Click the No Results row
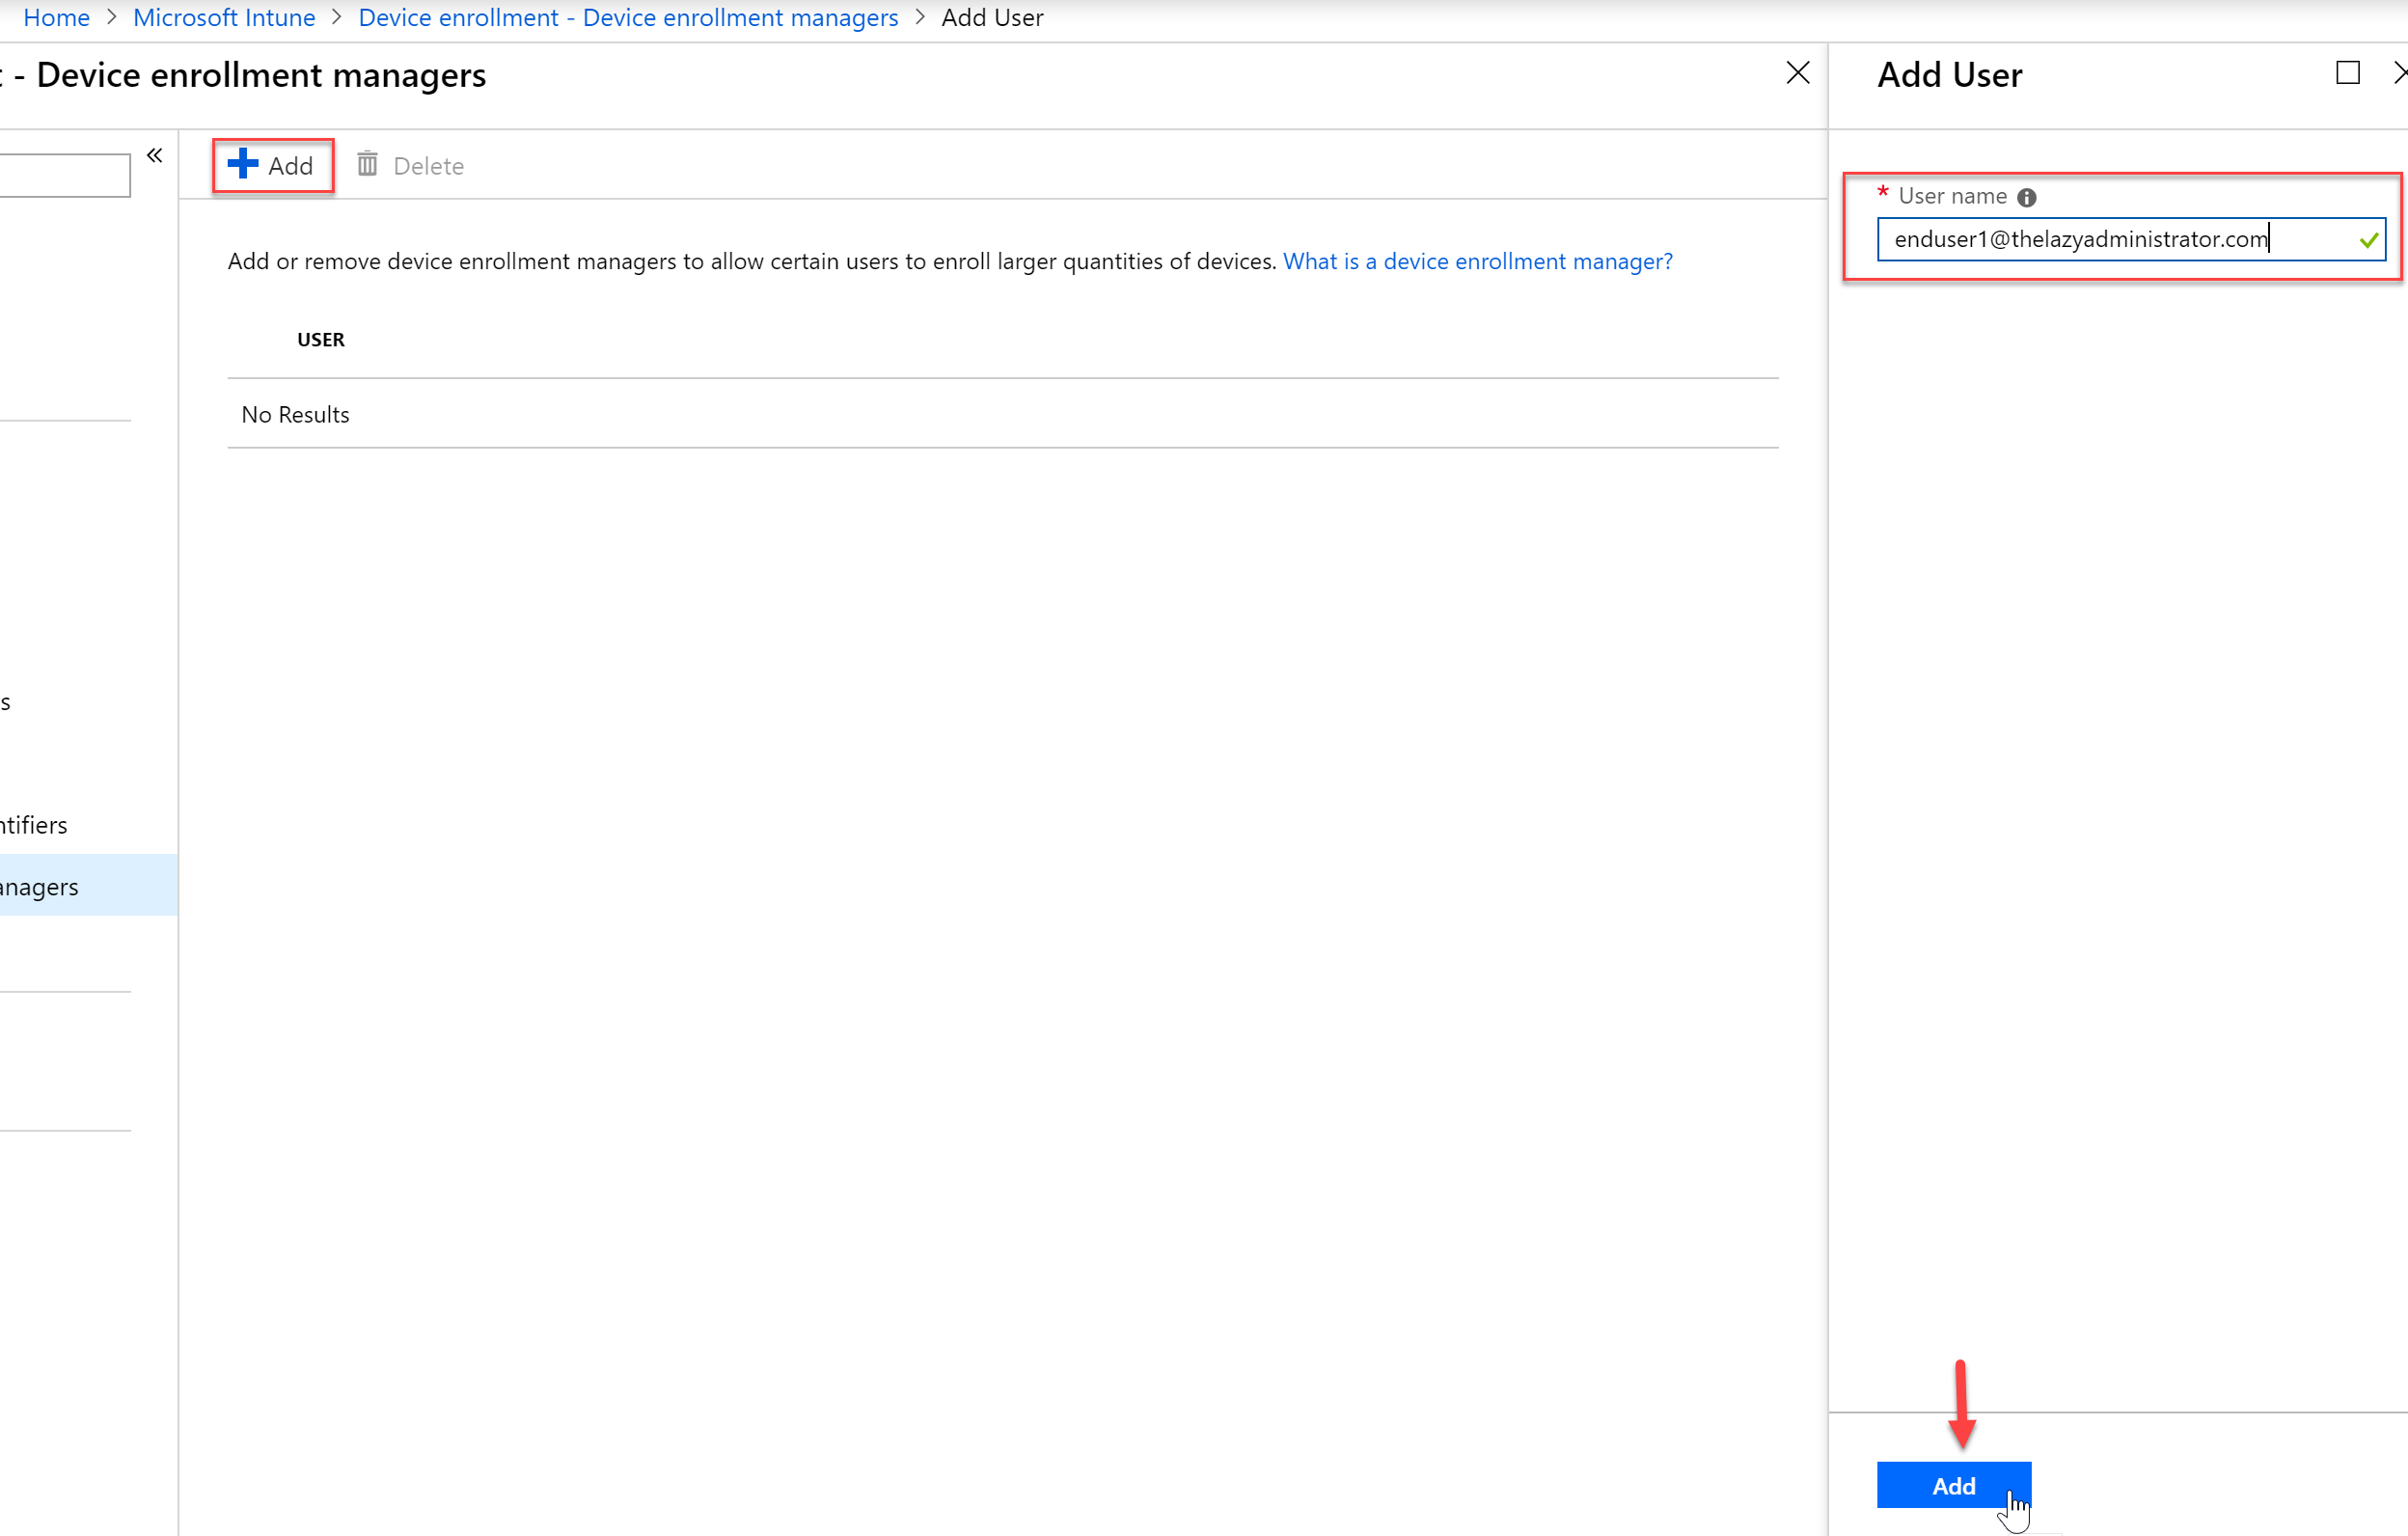The width and height of the screenshot is (2408, 1536). tap(1002, 414)
